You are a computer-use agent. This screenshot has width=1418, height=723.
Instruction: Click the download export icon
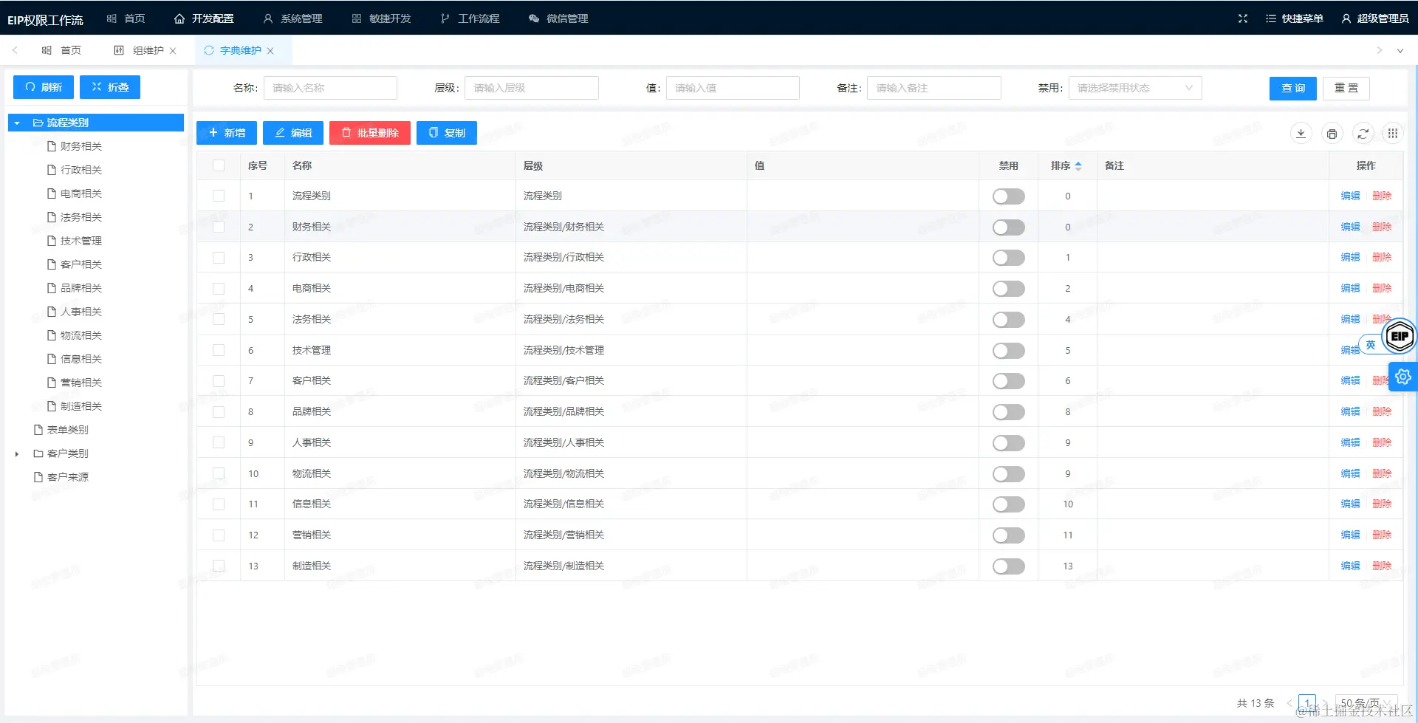(x=1301, y=133)
